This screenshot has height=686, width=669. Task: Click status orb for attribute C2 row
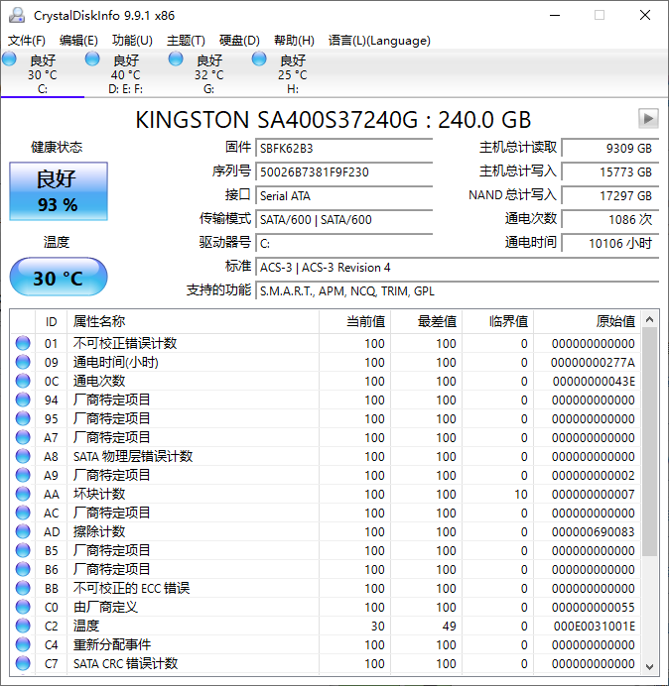click(23, 626)
